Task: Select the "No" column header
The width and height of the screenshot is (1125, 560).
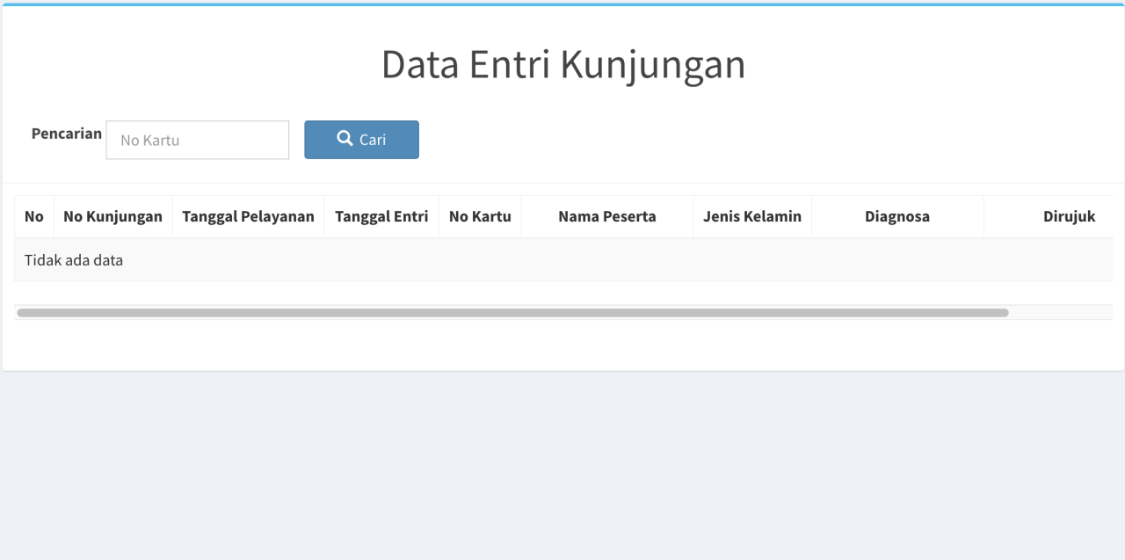Action: coord(34,216)
